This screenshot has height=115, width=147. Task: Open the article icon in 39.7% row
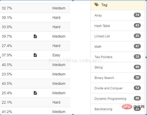pyautogui.click(x=35, y=36)
